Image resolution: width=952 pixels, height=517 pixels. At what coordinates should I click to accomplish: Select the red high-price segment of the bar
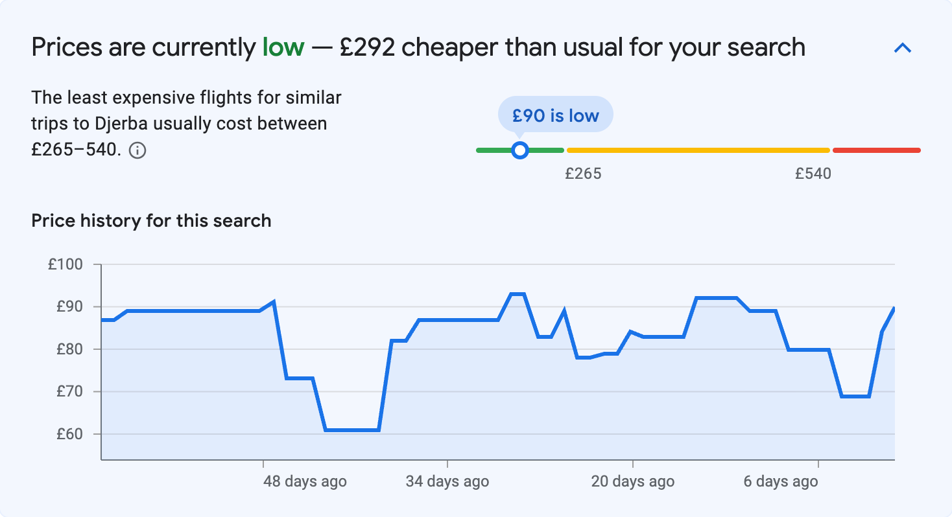(875, 150)
